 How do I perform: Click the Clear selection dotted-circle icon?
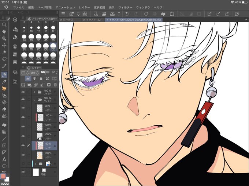tap(146, 14)
